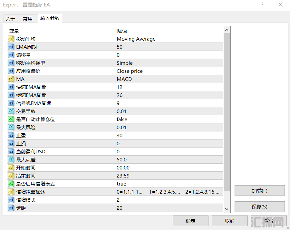Edit the 信号线EMA周期 value 9
The image size is (290, 230).
click(x=169, y=103)
